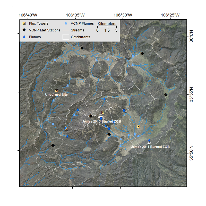206x206 pixels.
Task: Click the Catchments legend swatch
Action: tap(66, 37)
